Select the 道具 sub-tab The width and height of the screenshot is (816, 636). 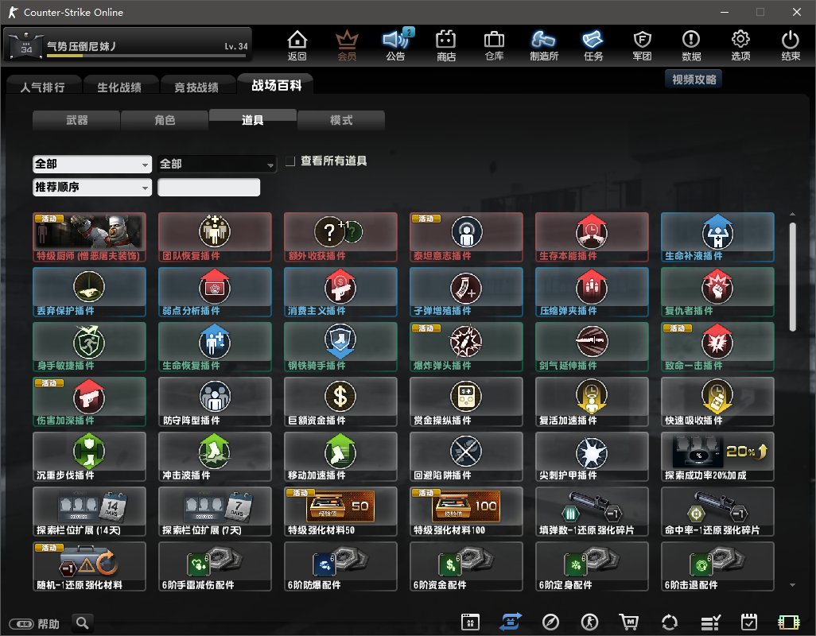pyautogui.click(x=253, y=119)
